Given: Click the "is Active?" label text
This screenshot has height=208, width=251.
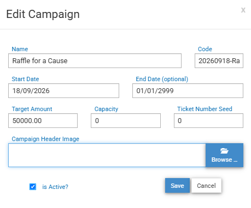Looking at the screenshot, I should point(55,187).
